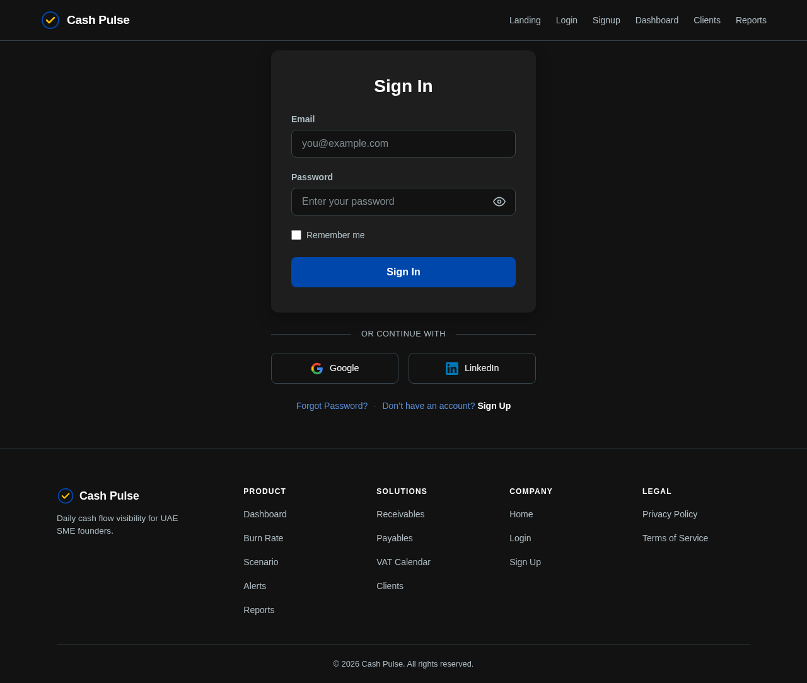The width and height of the screenshot is (807, 683).
Task: Click the Cash Pulse header brand text
Action: point(98,20)
